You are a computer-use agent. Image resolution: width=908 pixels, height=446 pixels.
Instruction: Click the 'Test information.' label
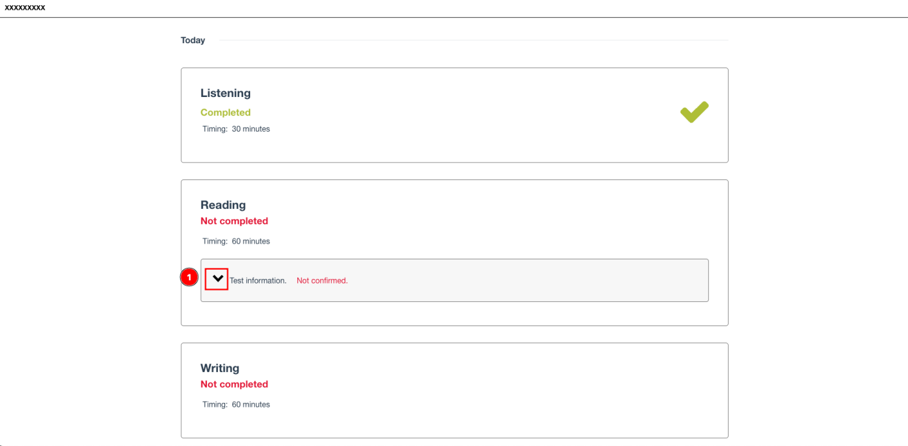258,280
